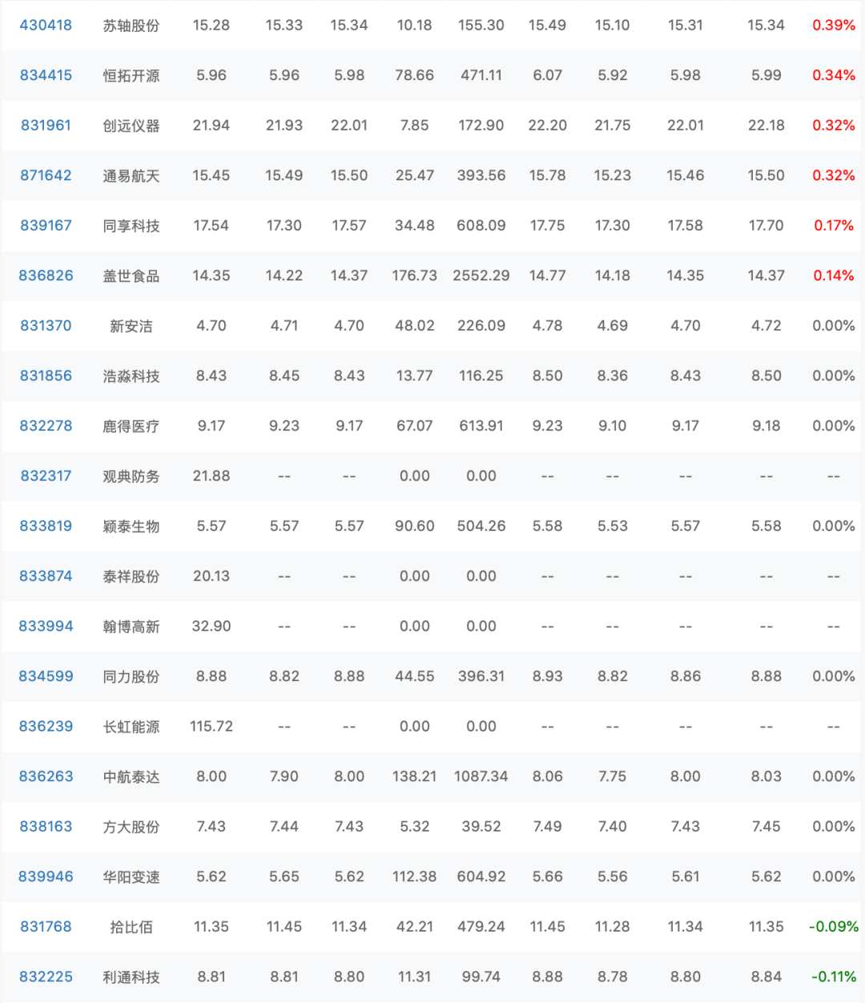Click the 0.17% change for 同享科技
The height and width of the screenshot is (1003, 865).
[x=834, y=225]
